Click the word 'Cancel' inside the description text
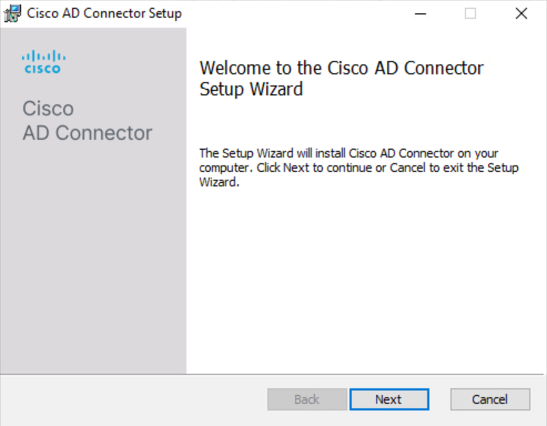The width and height of the screenshot is (547, 426). click(x=407, y=168)
